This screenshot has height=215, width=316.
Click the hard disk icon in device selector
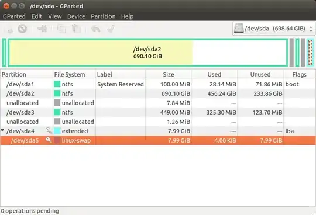[239, 29]
